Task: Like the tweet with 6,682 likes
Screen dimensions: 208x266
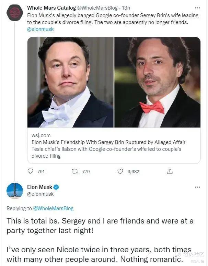Action: point(120,171)
